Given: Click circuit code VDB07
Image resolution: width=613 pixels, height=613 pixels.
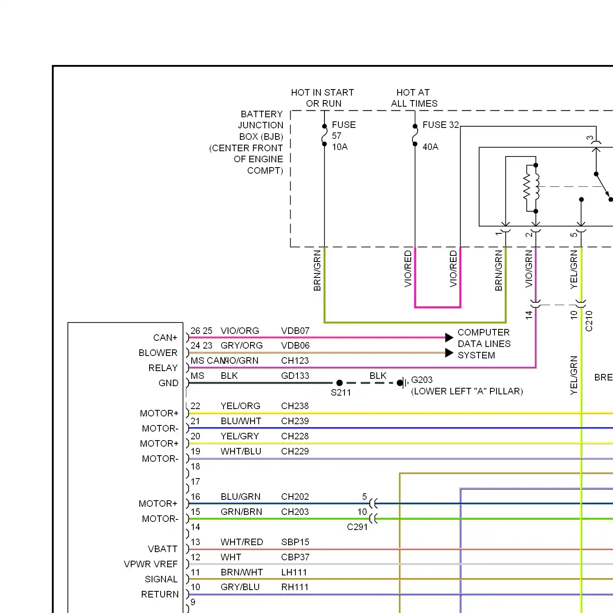Looking at the screenshot, I should (x=295, y=331).
